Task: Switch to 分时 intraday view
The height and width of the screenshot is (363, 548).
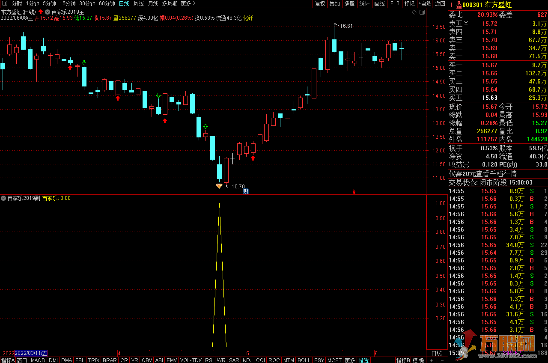Action: click(x=17, y=3)
